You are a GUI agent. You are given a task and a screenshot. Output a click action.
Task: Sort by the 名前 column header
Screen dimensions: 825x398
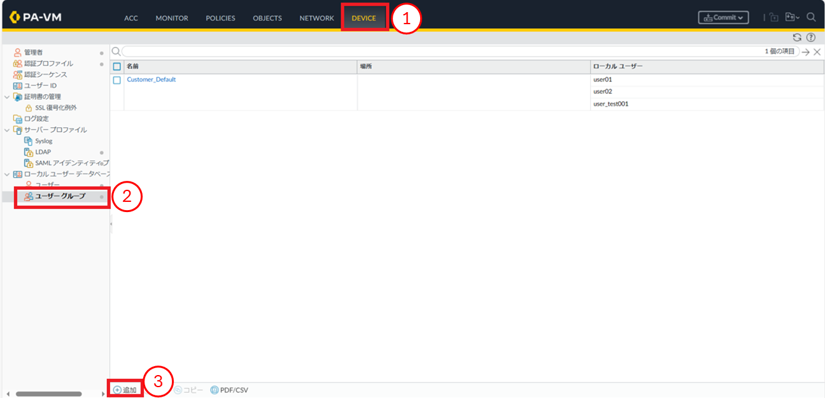(241, 66)
